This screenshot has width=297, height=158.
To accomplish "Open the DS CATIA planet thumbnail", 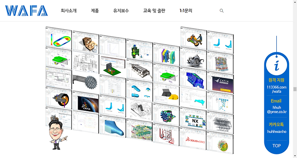I will pyautogui.click(x=86, y=102).
